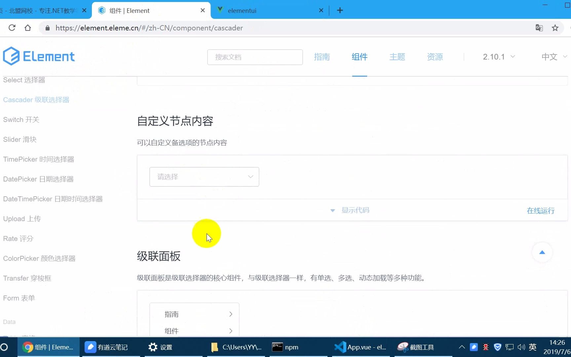Click the Element logo
This screenshot has height=357, width=571.
(x=39, y=56)
